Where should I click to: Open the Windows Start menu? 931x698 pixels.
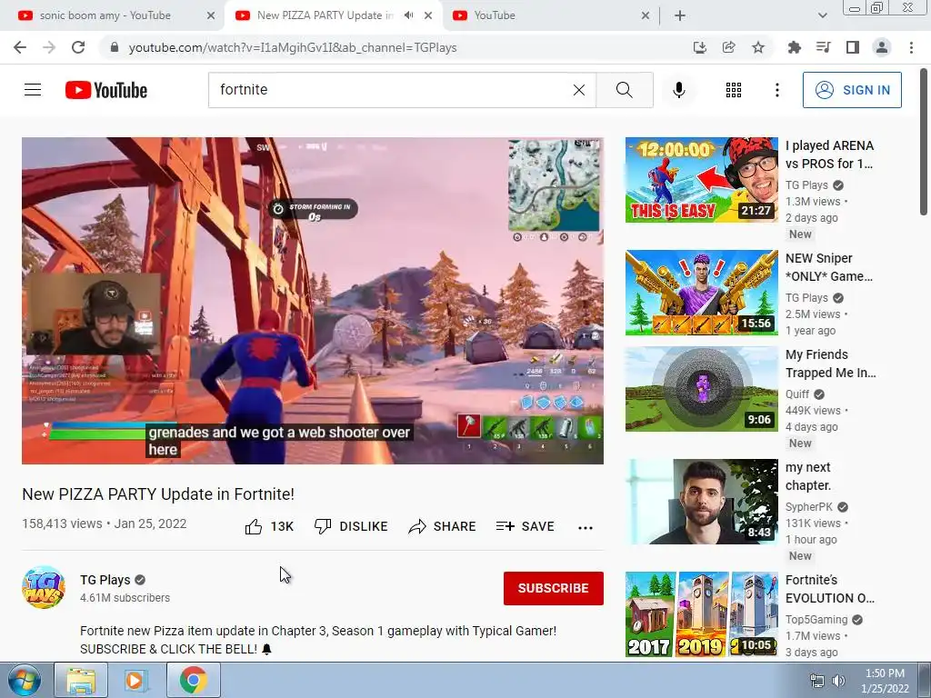point(25,680)
